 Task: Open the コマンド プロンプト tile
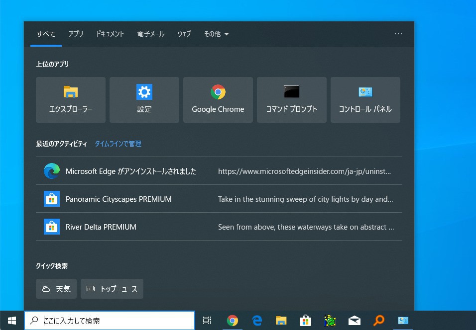[x=292, y=100]
